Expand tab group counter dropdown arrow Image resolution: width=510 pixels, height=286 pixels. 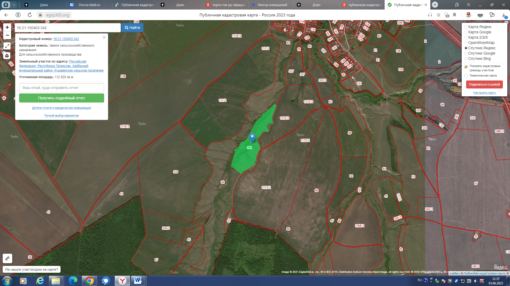14,5
